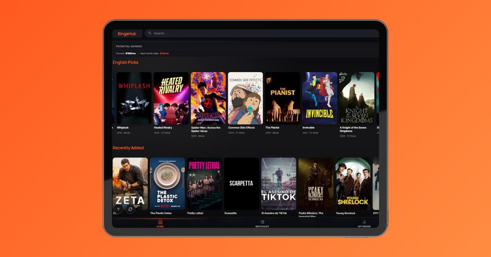The height and width of the screenshot is (257, 491).
Task: Click the "Young Sherlock" title text
Action: tap(346, 213)
